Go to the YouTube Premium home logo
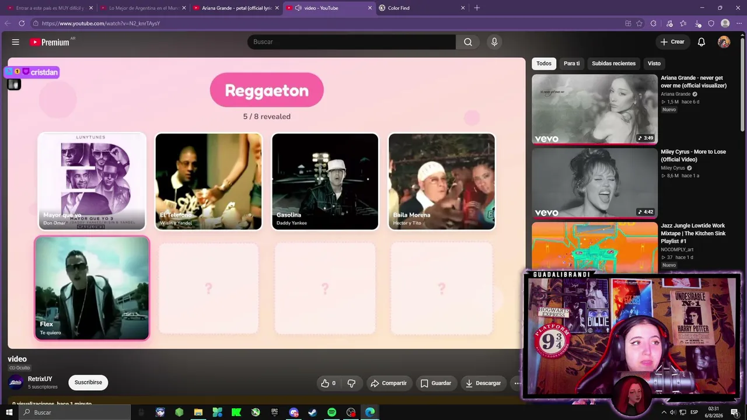Screen dimensions: 747x420 [x=50, y=42]
